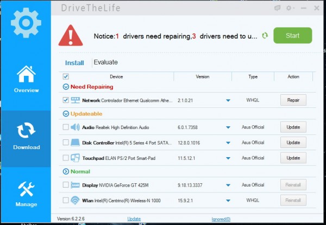Click the Type column header
The image size is (326, 225).
point(253,77)
